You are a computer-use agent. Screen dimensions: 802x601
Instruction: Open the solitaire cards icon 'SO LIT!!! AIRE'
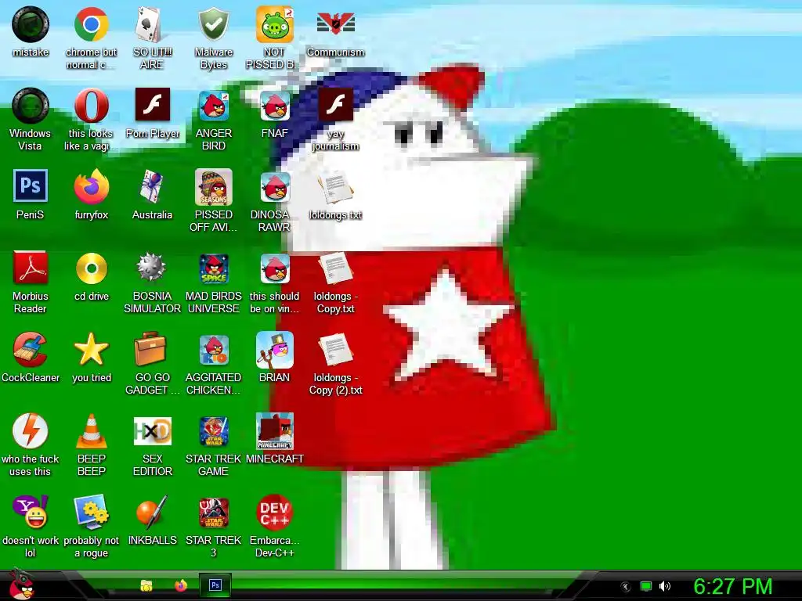[x=152, y=24]
